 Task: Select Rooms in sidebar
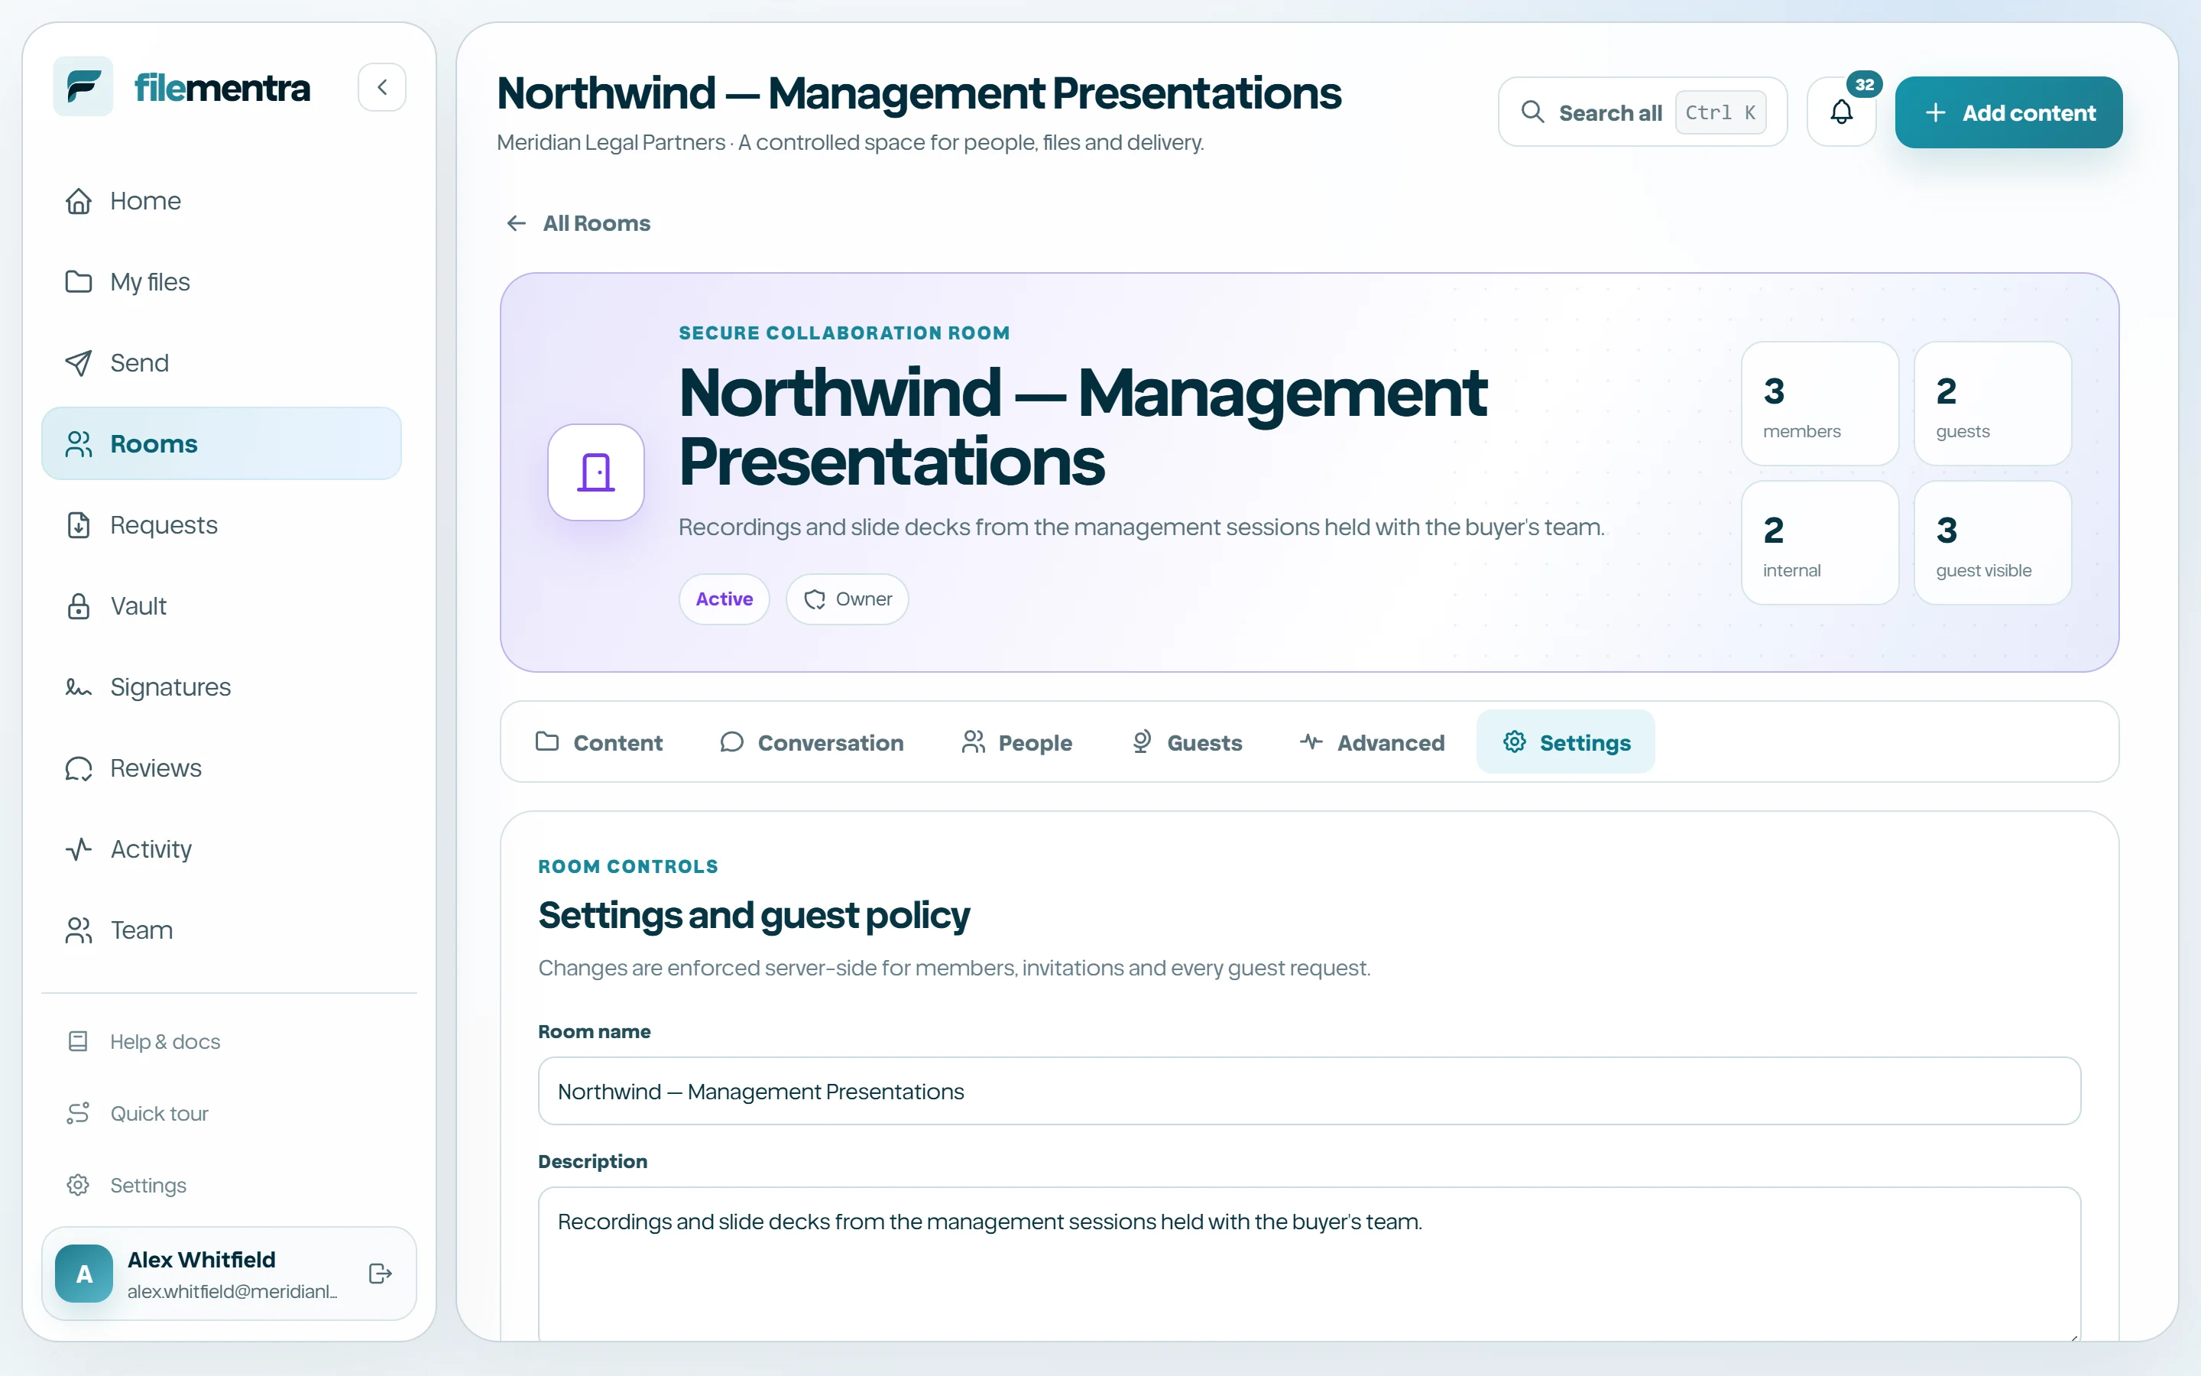point(221,443)
